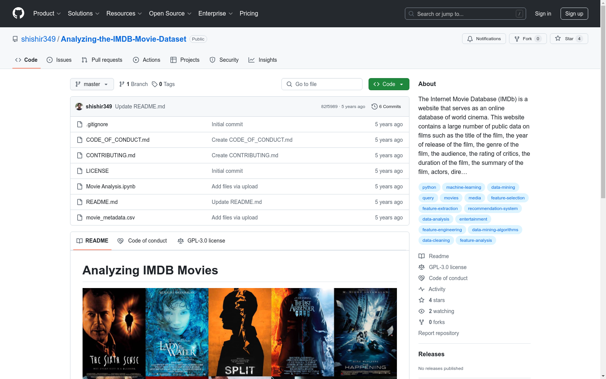The image size is (606, 379).
Task: Click the Go to file search field
Action: click(322, 84)
